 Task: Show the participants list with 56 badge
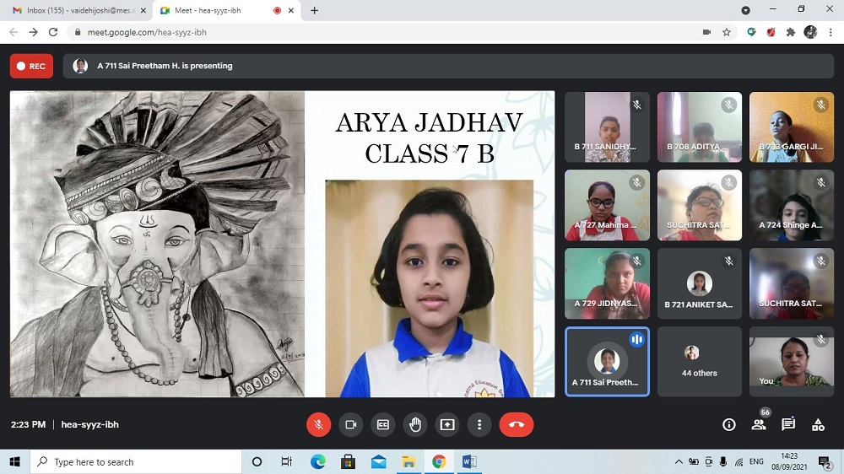pos(759,424)
